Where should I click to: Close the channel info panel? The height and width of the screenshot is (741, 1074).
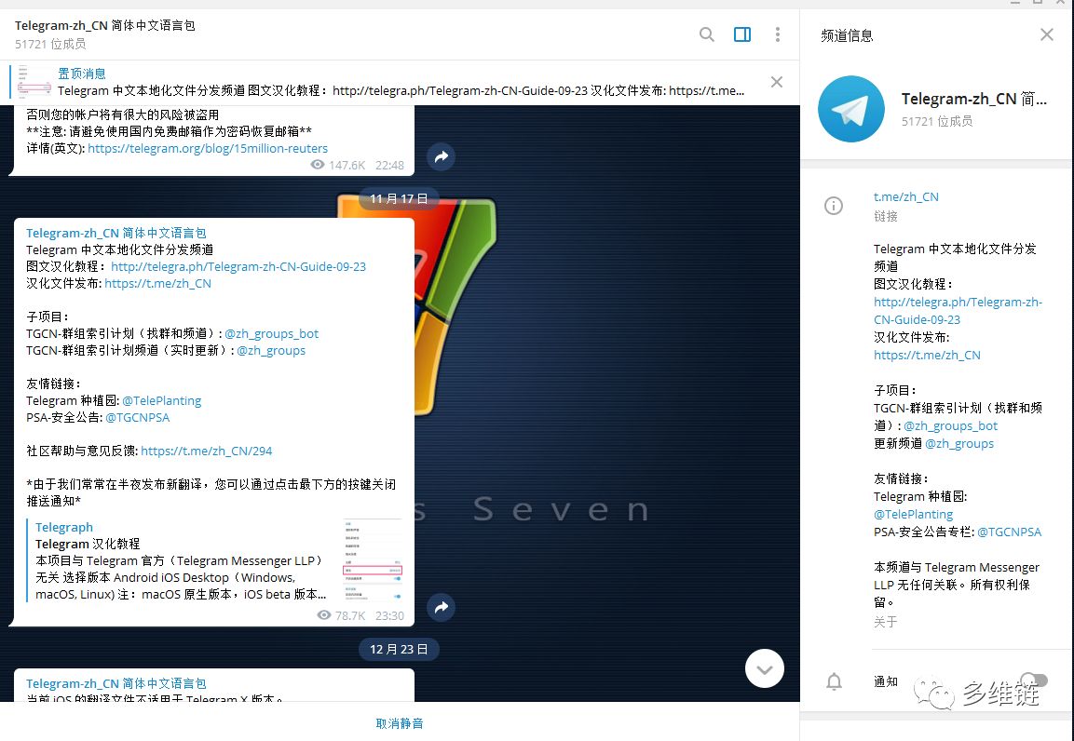coord(1047,34)
